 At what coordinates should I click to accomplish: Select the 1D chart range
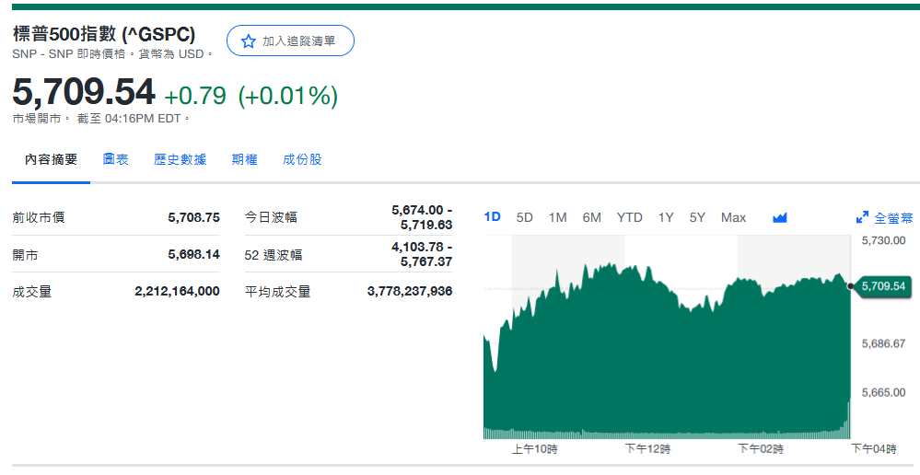coord(493,217)
